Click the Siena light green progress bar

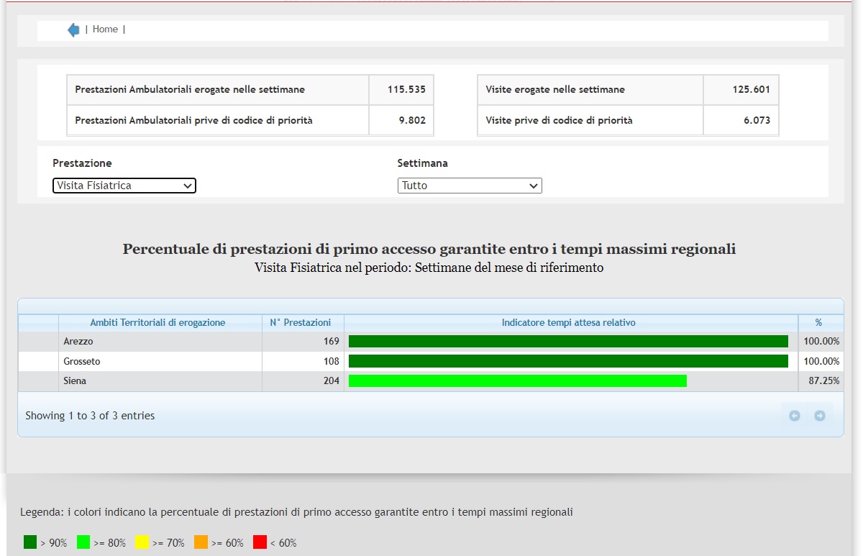517,381
